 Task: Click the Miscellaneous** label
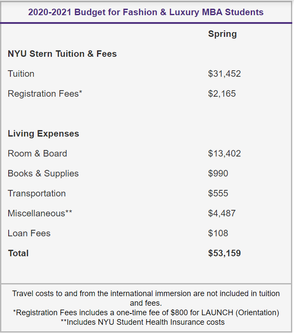[x=40, y=213]
